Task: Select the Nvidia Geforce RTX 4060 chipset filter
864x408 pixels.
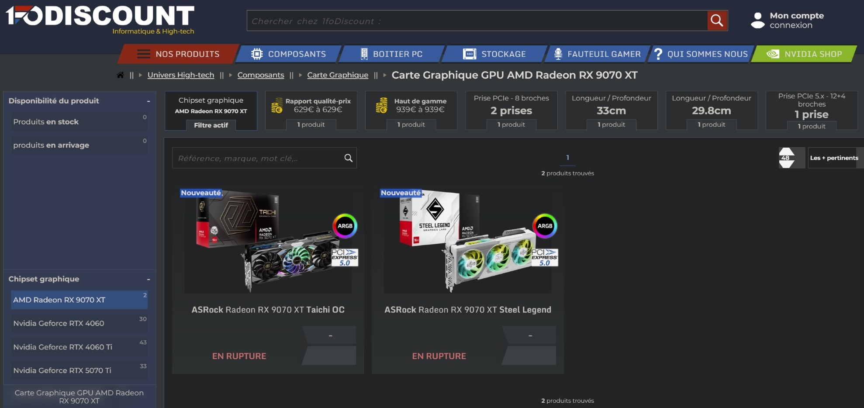Action: point(79,323)
